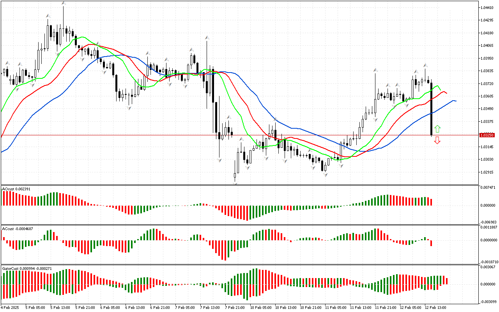Click the 1.03605 price scale label
The height and width of the screenshot is (312, 499).
487,96
